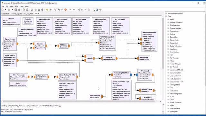Image resolution: width=206 pixels, height=116 pixels.
Task: Copy the selected block via toolbar
Action: [35, 10]
